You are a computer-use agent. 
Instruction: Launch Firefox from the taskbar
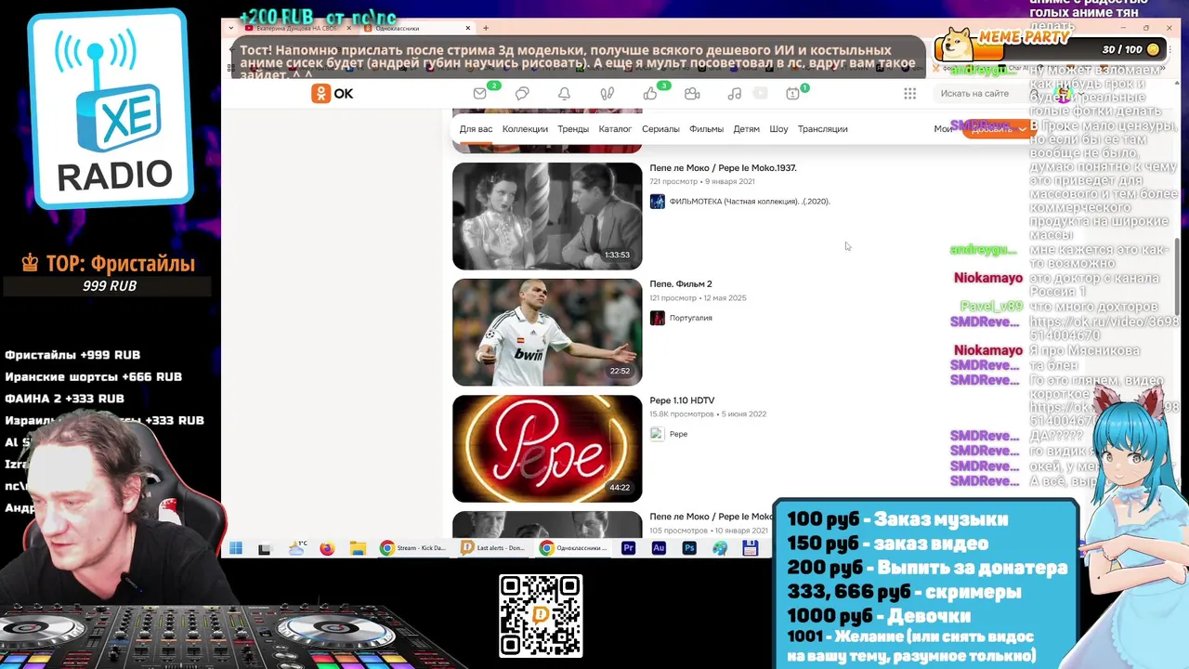[x=327, y=548]
